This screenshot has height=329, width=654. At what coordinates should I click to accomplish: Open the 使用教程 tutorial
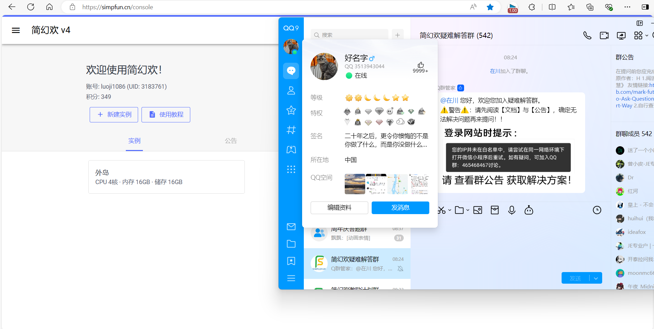pos(166,115)
